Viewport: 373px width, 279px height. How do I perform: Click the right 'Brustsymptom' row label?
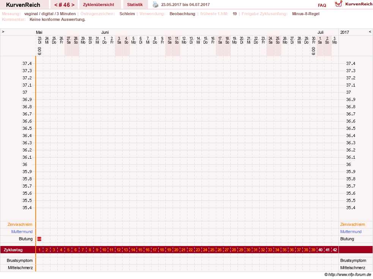point(353,260)
